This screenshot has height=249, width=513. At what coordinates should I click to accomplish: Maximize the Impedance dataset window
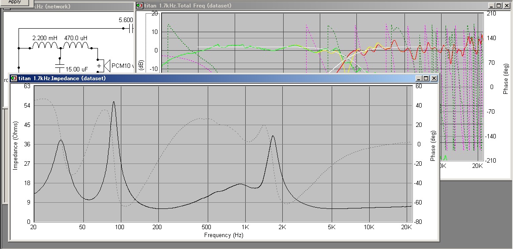[426, 78]
